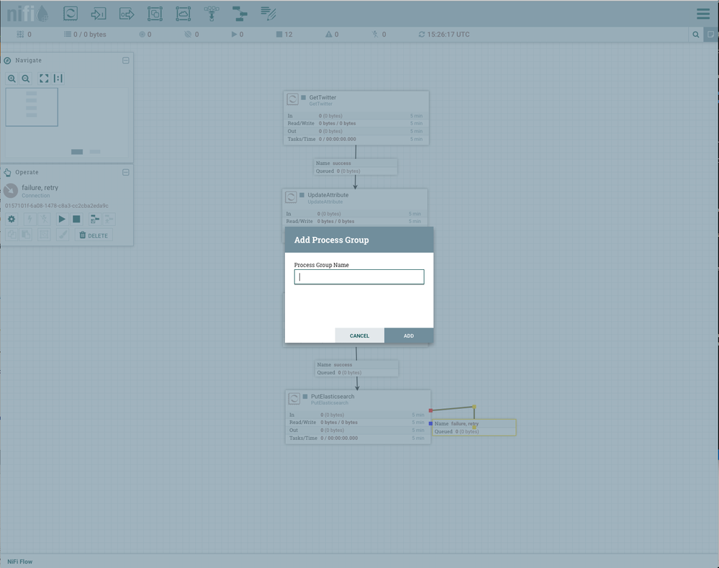The height and width of the screenshot is (568, 719).
Task: Click the Process Group Name input field
Action: click(358, 276)
